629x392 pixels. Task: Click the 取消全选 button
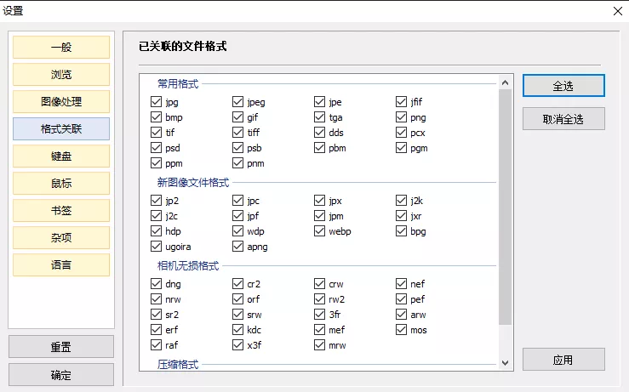click(563, 119)
